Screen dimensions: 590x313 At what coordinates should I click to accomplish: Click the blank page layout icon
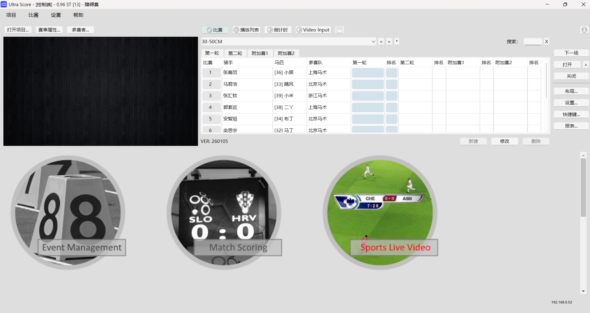pyautogui.click(x=340, y=30)
